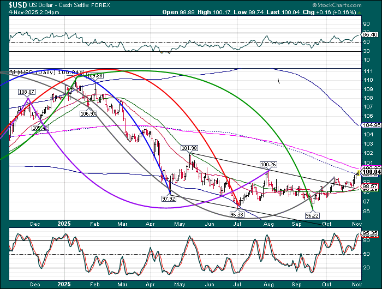Image resolution: width=382 pixels, height=289 pixels.
Task: Select the 109.88 peak price label
Action: [x=94, y=75]
